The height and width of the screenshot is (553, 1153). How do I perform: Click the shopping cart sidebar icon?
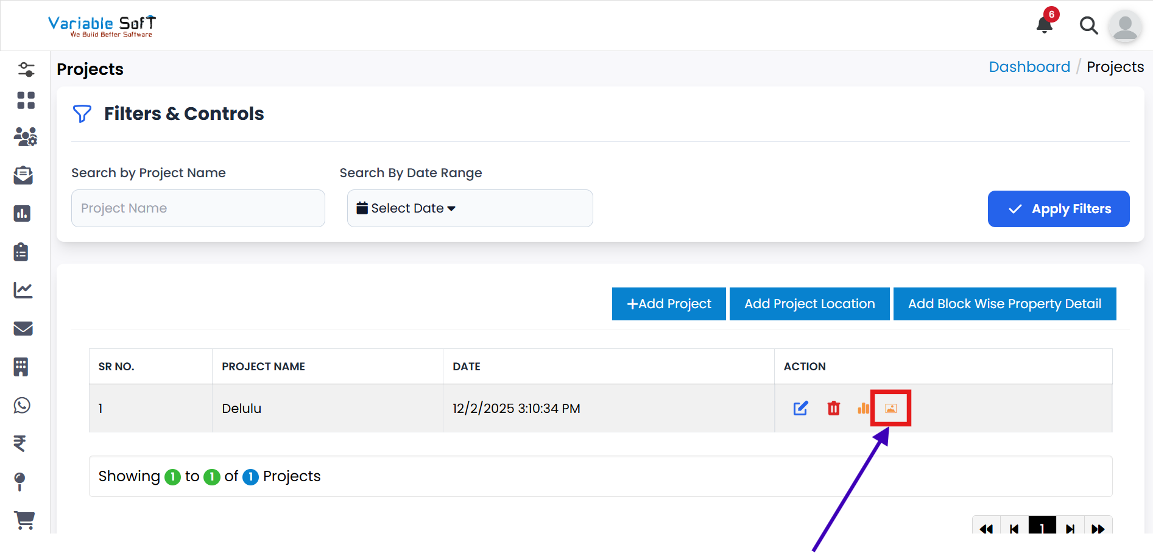tap(24, 520)
